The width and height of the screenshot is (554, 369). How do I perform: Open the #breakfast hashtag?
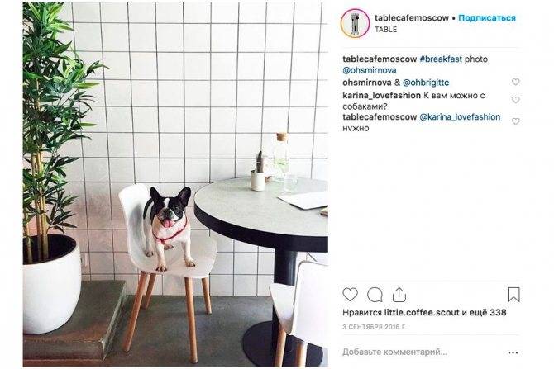pos(441,59)
